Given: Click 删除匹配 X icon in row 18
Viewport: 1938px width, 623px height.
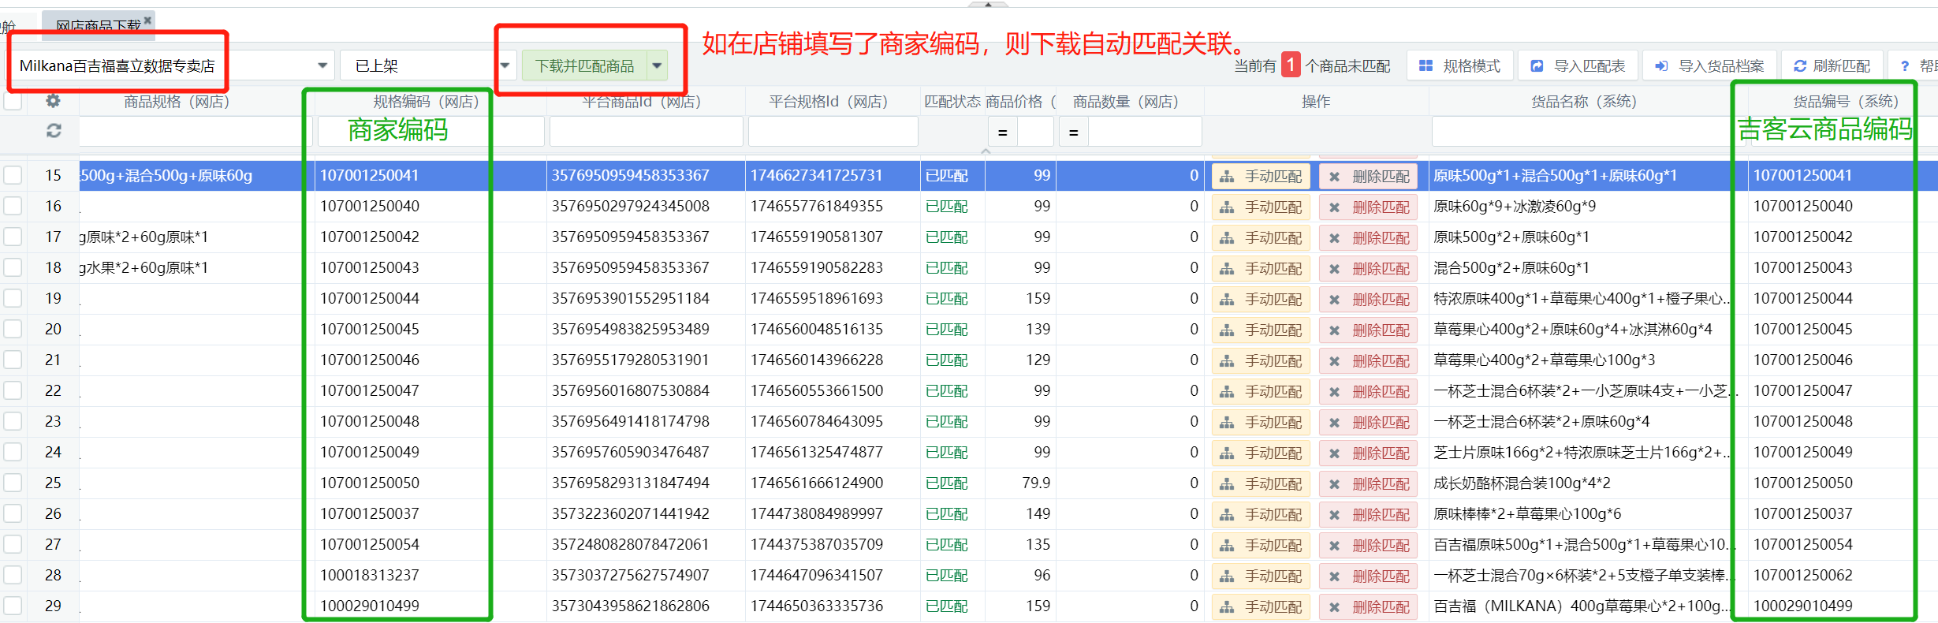Looking at the screenshot, I should (1334, 269).
